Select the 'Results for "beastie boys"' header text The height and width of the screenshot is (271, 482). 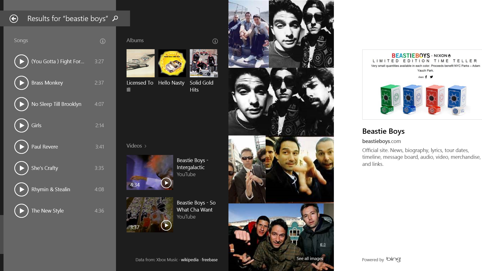[68, 19]
